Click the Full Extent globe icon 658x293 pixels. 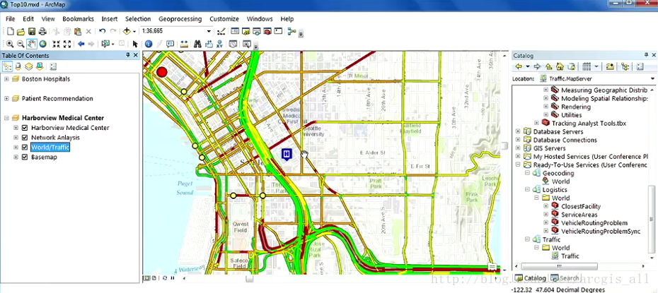click(43, 44)
